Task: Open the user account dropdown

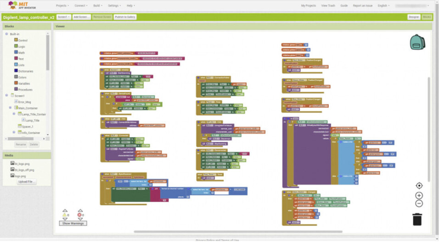Action: tap(412, 5)
